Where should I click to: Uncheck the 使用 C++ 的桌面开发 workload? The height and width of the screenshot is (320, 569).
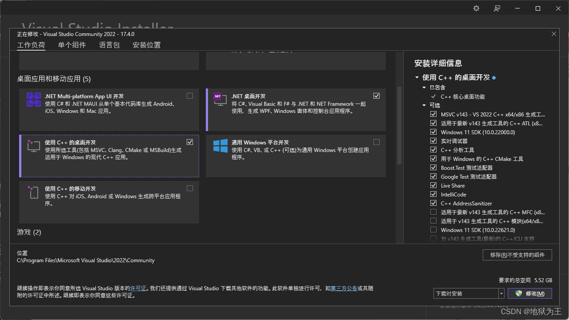tap(190, 142)
